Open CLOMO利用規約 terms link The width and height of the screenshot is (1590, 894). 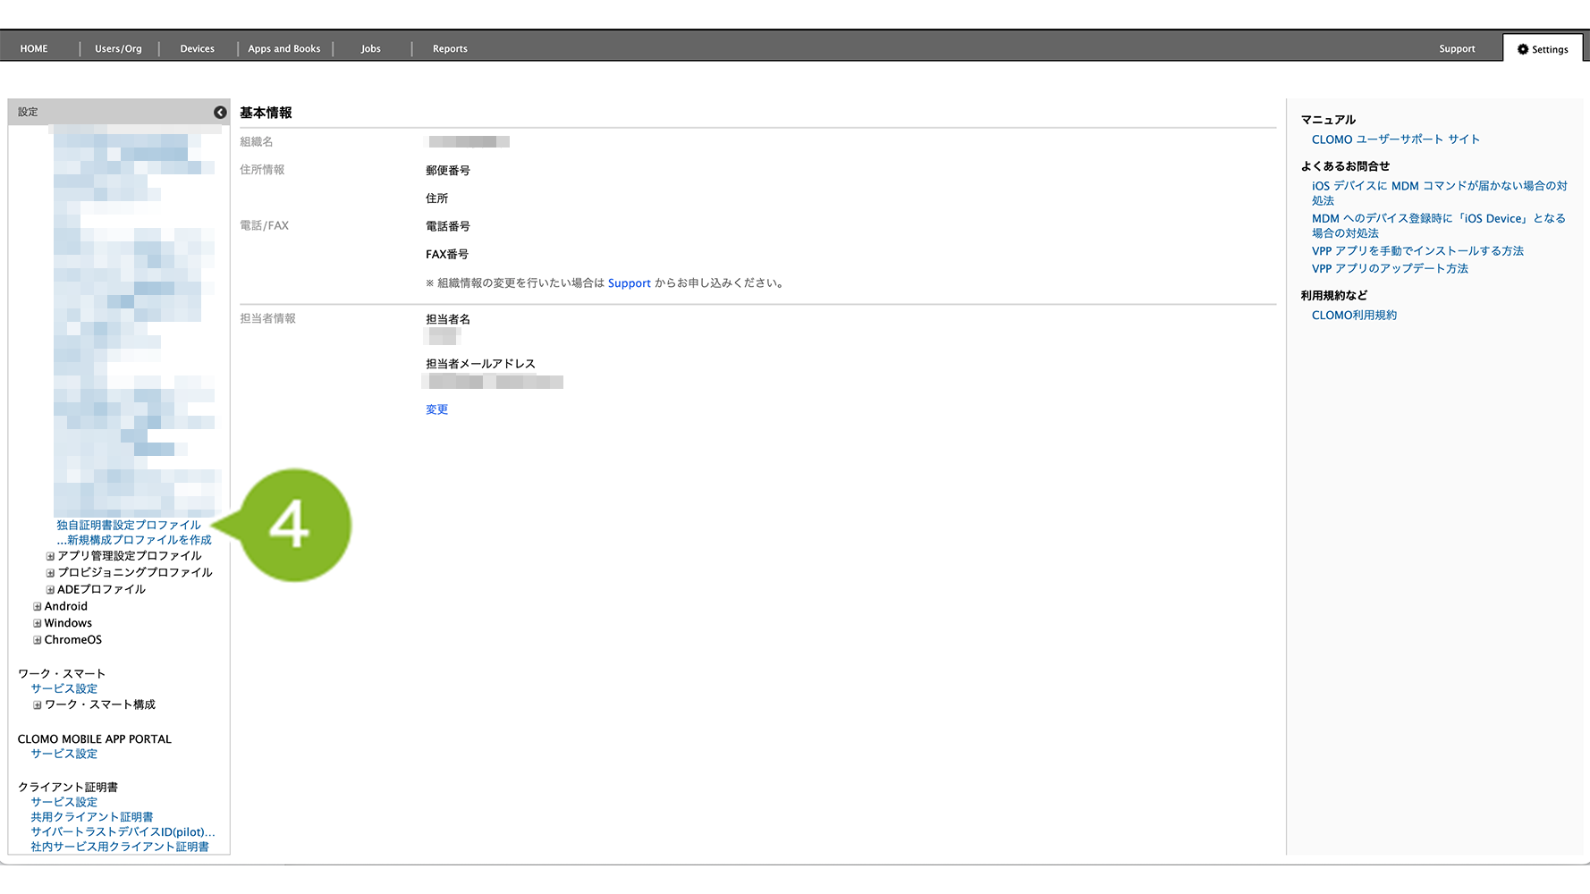pyautogui.click(x=1354, y=316)
